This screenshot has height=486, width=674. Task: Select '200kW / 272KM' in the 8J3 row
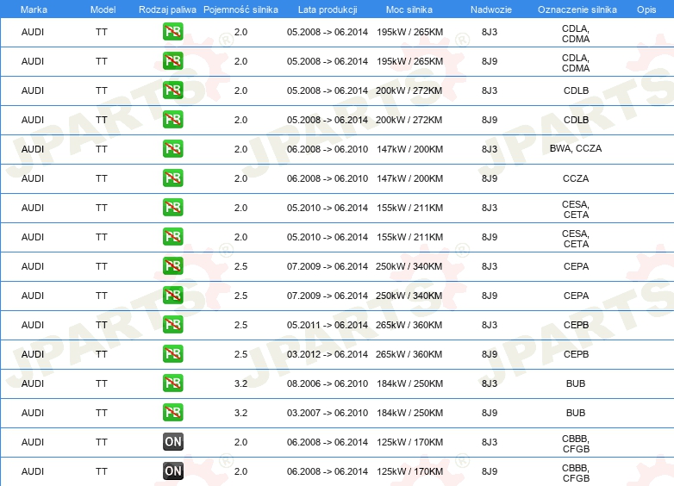pos(409,90)
